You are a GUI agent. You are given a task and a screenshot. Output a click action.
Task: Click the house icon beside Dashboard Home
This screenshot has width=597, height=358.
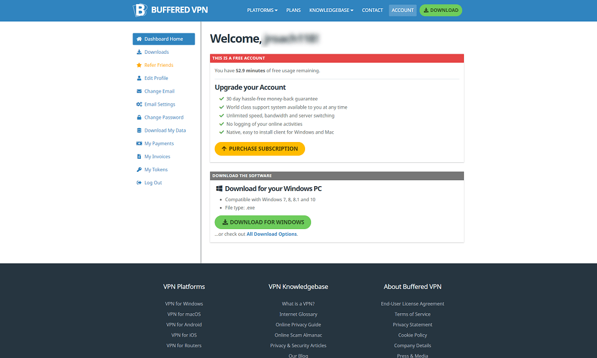(x=139, y=39)
